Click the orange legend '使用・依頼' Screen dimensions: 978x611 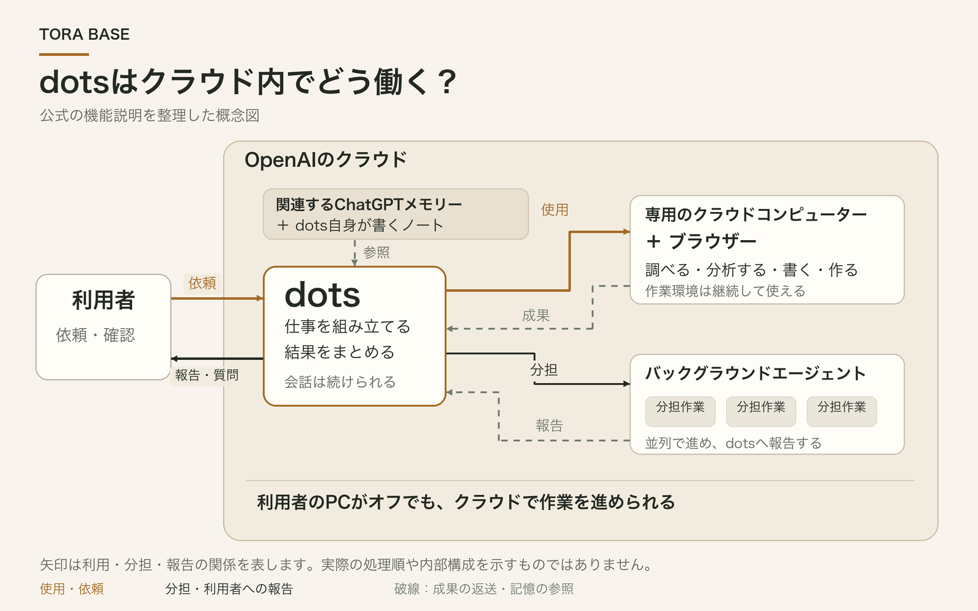pyautogui.click(x=72, y=589)
